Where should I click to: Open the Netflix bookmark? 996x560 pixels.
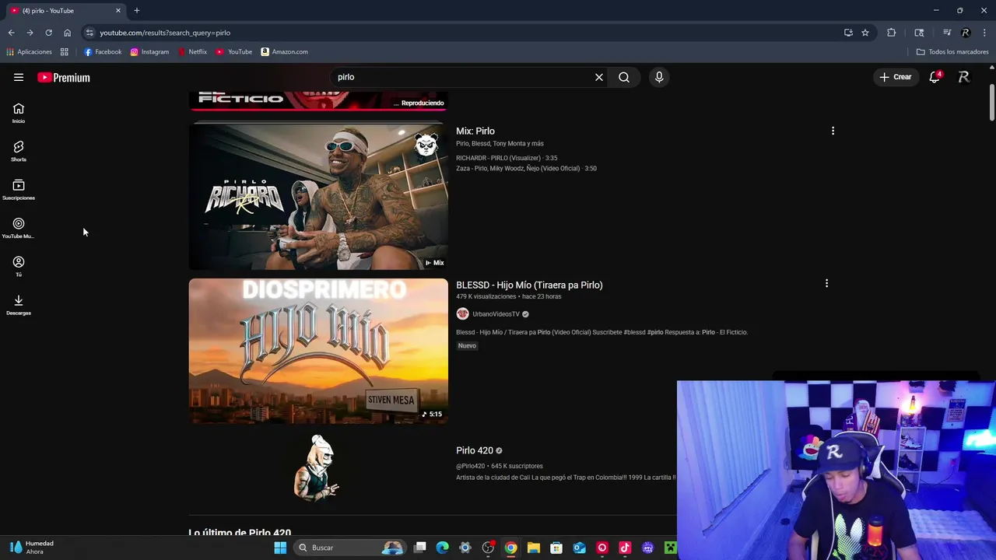[x=192, y=51]
